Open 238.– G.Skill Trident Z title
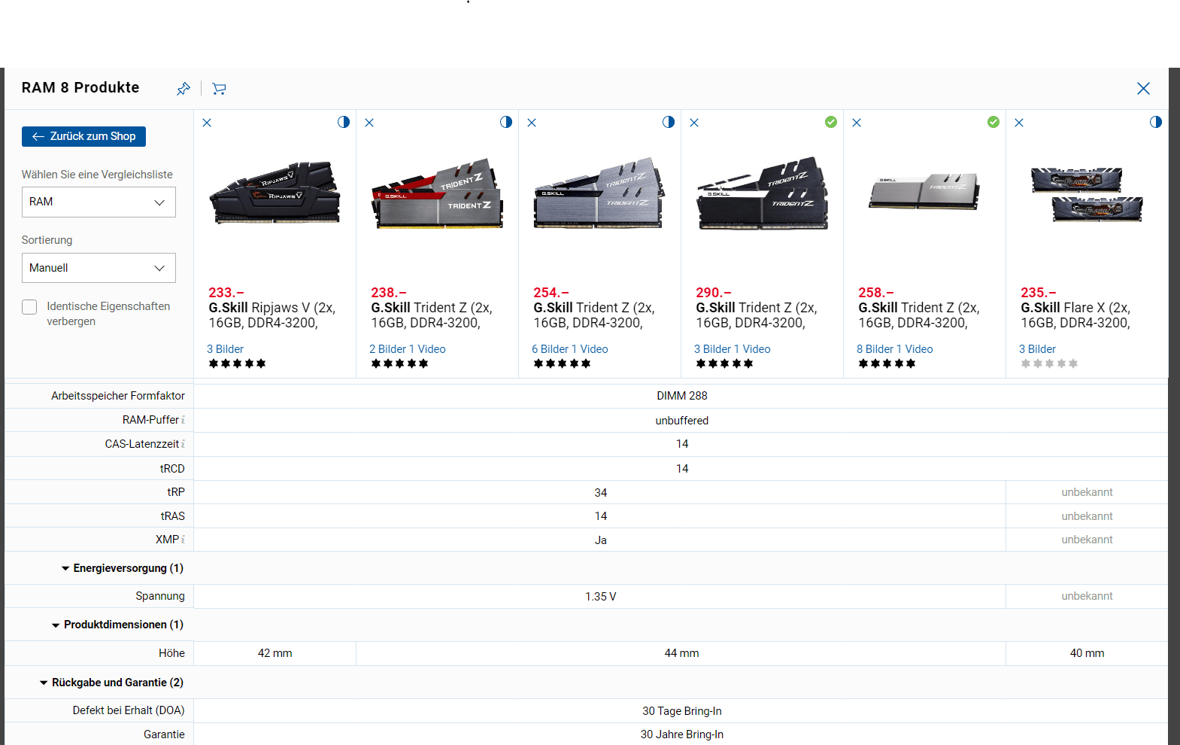This screenshot has width=1180, height=745. (432, 315)
